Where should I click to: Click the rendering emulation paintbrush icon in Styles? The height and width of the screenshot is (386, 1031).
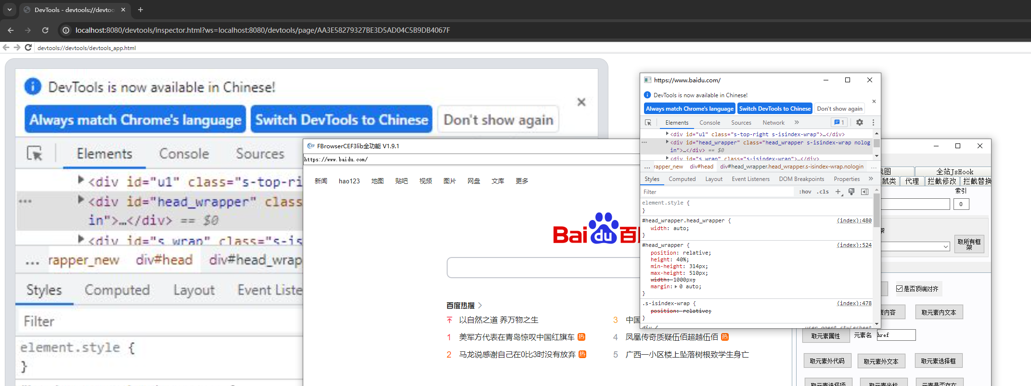[851, 192]
